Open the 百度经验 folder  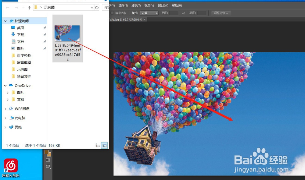(24, 55)
